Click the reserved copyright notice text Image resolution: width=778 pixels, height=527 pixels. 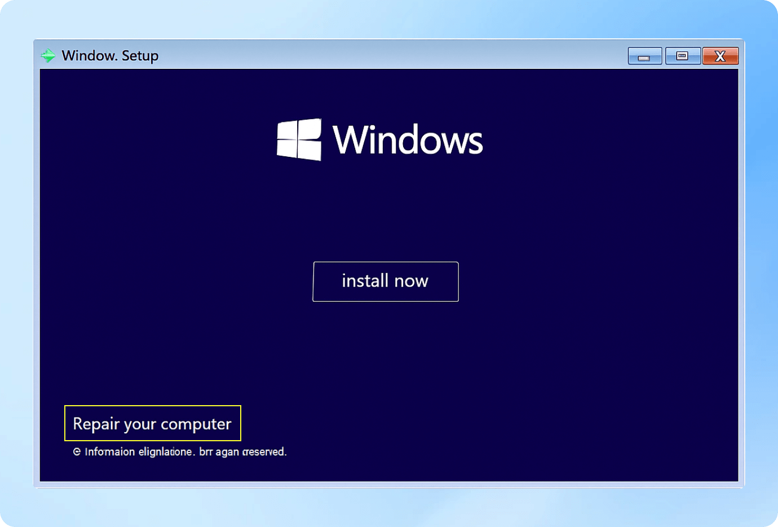click(x=180, y=451)
